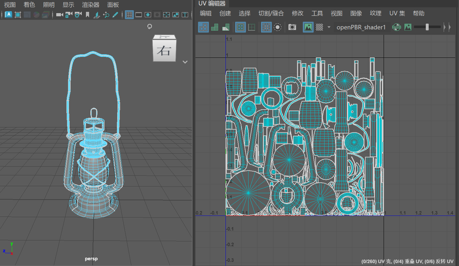Viewport: 459px width, 266px height.
Task: Toggle the viewport grid button
Action: [x=129, y=15]
